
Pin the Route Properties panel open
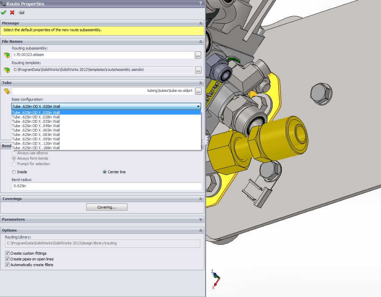point(21,12)
